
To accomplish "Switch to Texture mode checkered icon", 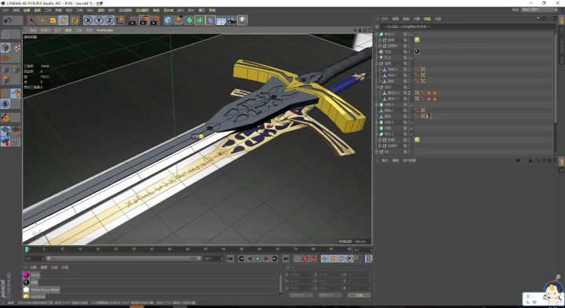I will pyautogui.click(x=16, y=48).
